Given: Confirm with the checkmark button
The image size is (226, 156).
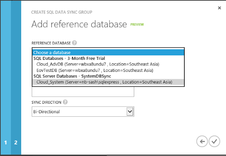Looking at the screenshot, I should point(214,141).
